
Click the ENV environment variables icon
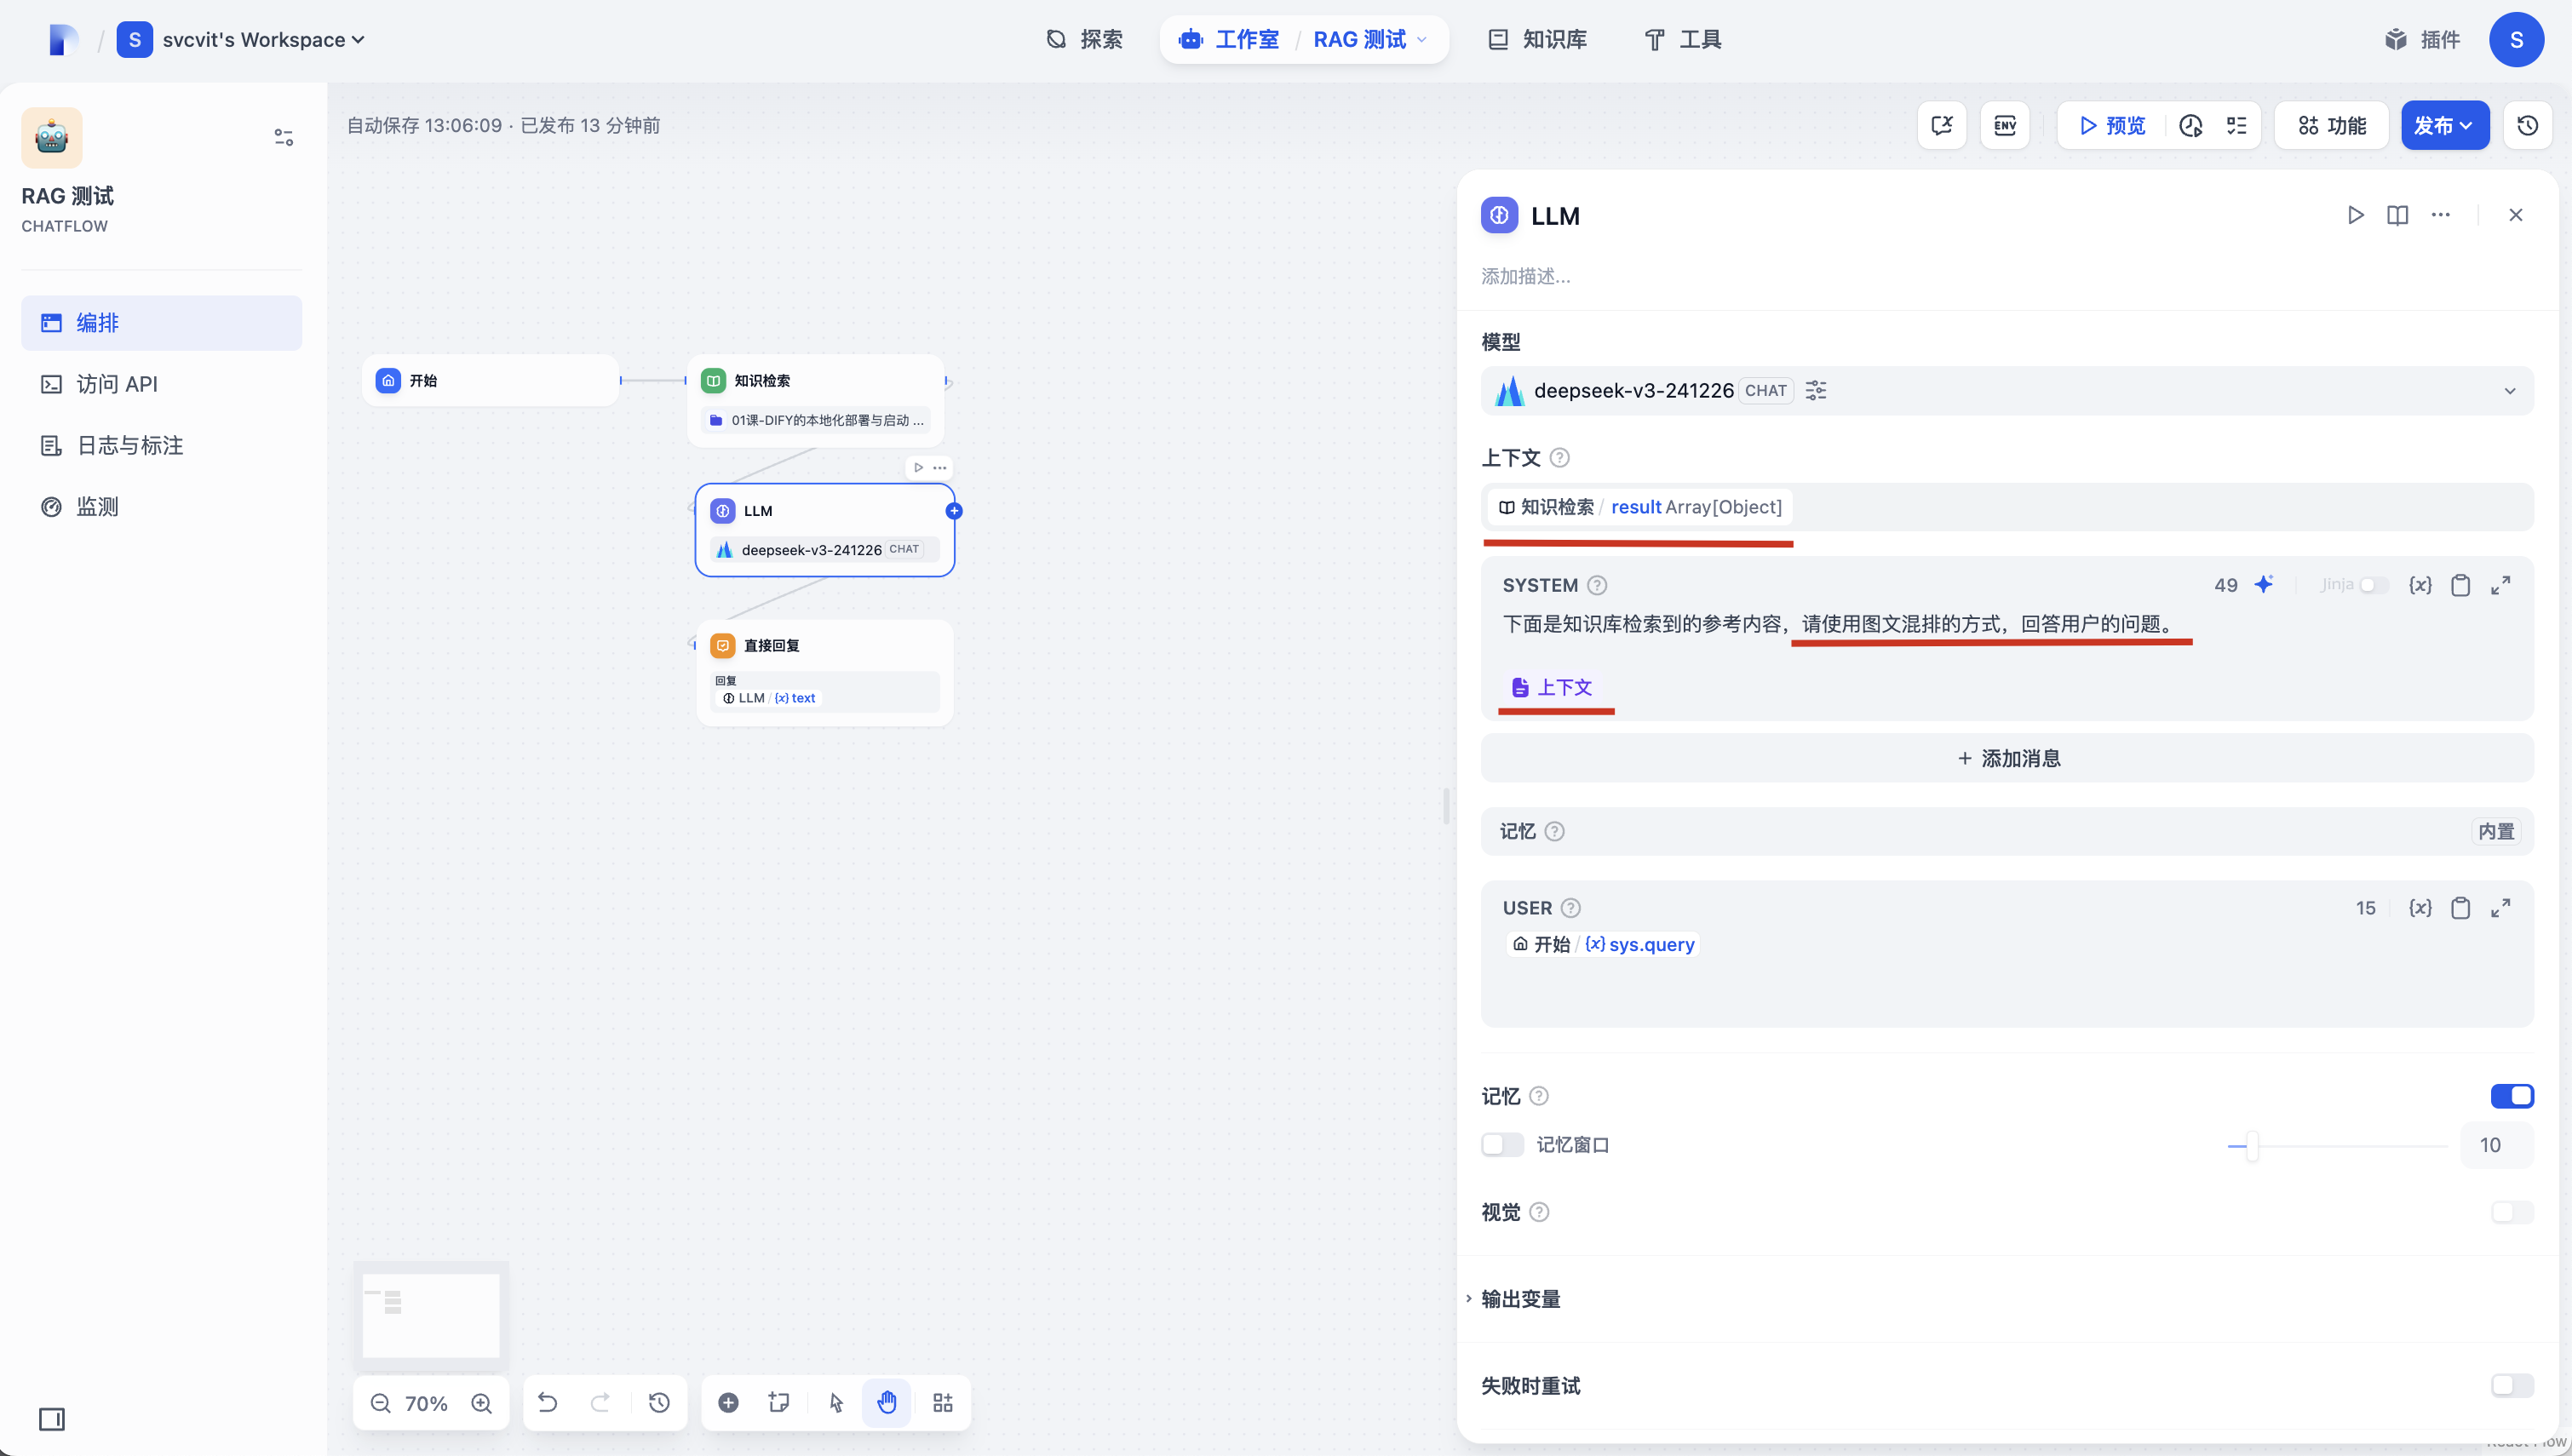pyautogui.click(x=2004, y=125)
